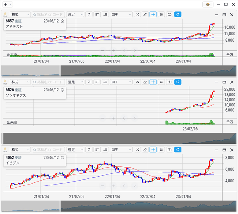Viewport: 238px width, 214px height.
Task: Click the left-aligned bars icon in Advantest toolbar
Action: (x=97, y=15)
